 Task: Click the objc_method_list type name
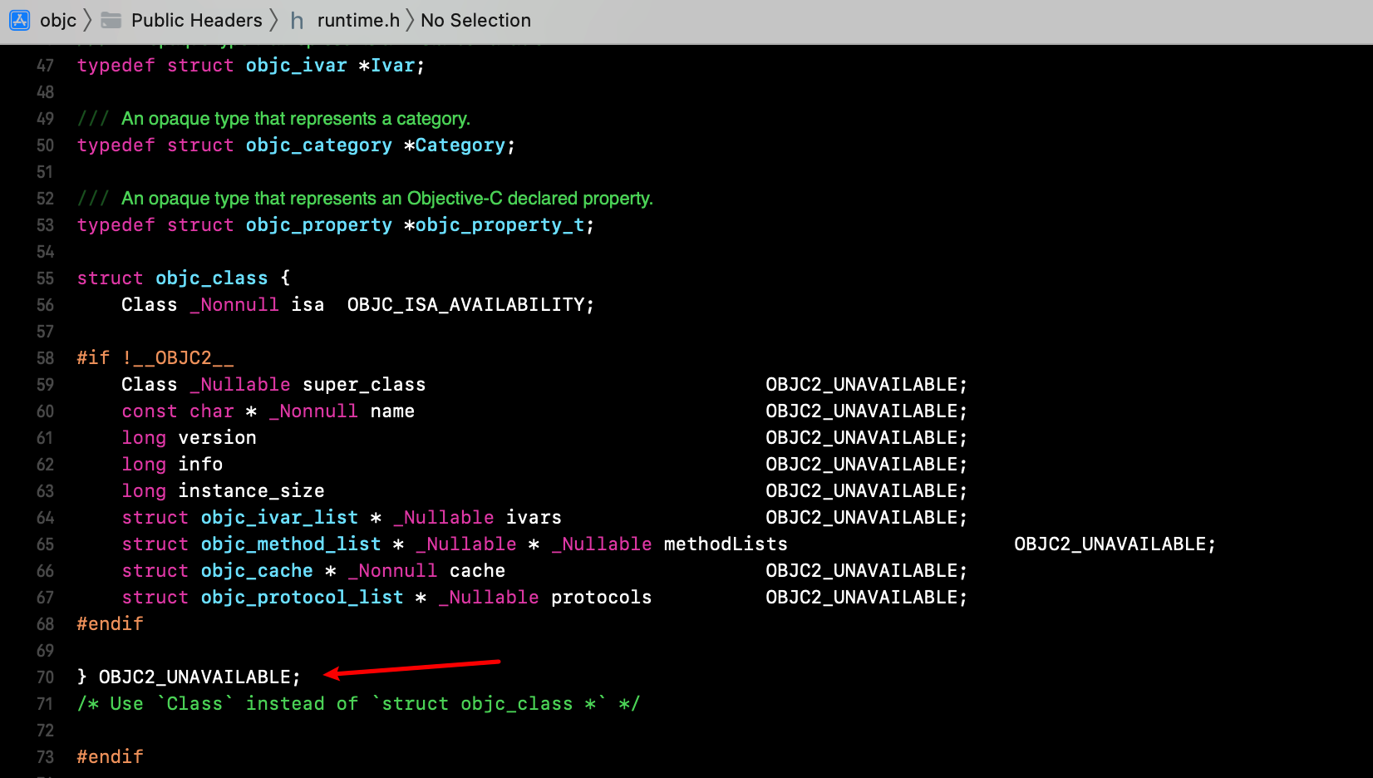point(290,544)
